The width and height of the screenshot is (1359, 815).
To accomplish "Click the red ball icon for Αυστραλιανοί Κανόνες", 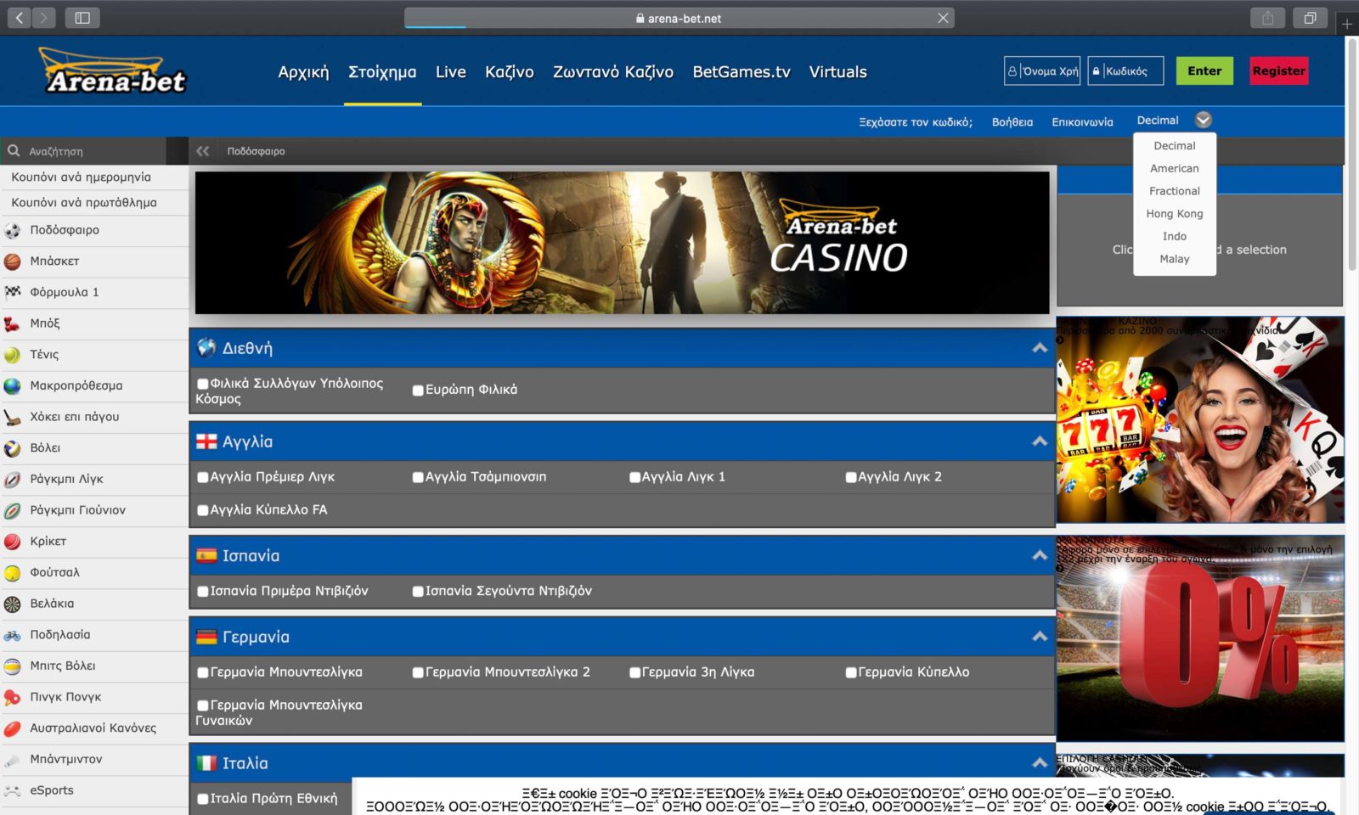I will 13,728.
